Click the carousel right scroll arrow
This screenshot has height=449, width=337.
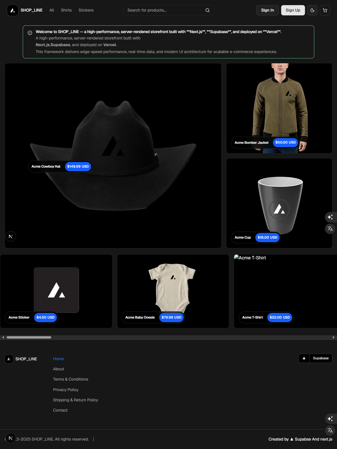333,337
